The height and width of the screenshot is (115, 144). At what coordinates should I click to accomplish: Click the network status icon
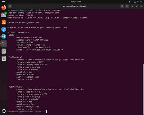point(135,2)
